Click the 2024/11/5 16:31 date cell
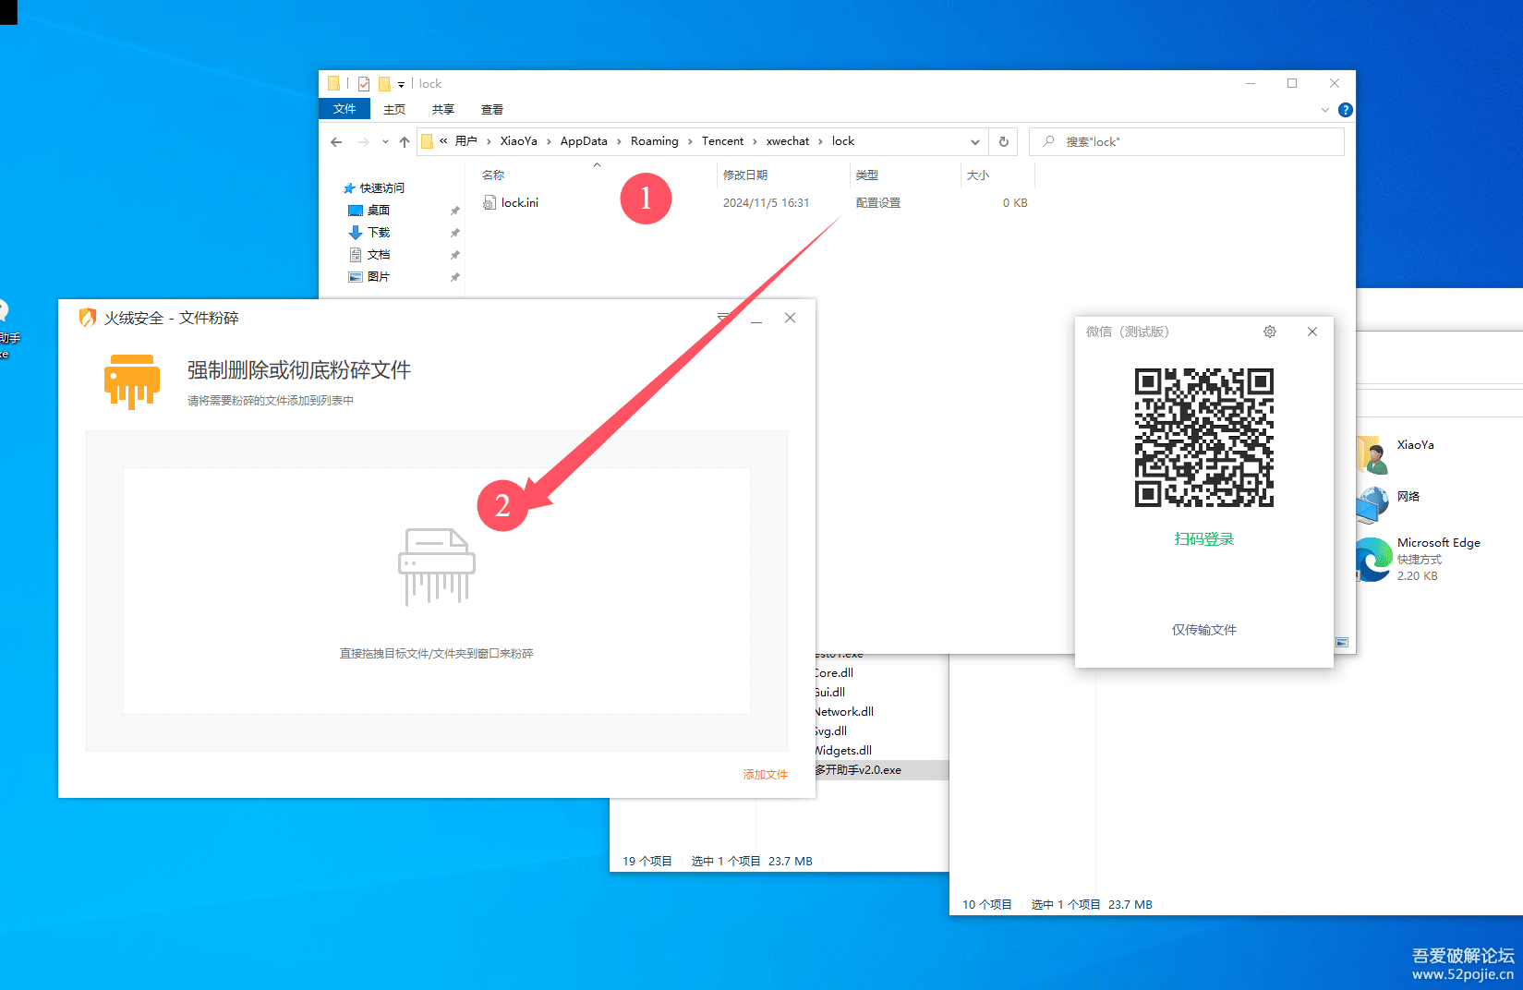1523x990 pixels. tap(766, 203)
